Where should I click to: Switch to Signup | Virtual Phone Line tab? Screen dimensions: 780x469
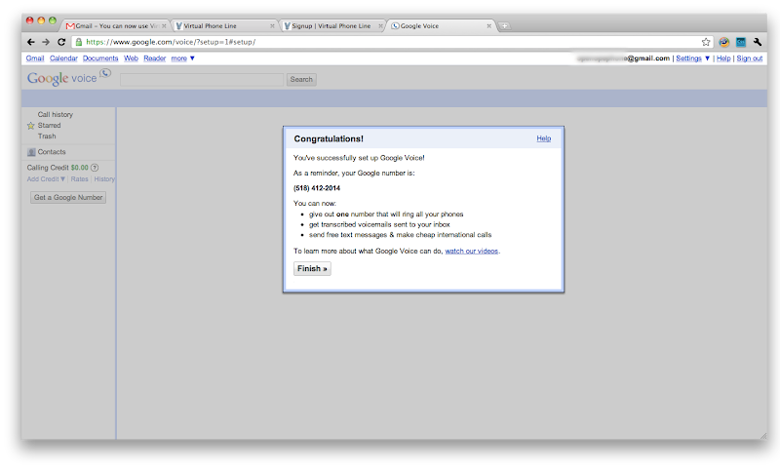[332, 26]
